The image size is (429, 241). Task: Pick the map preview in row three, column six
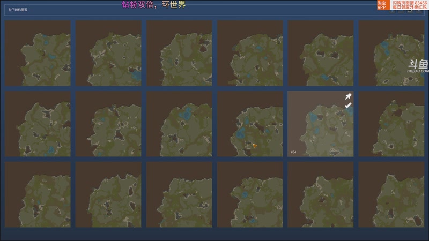point(391,194)
